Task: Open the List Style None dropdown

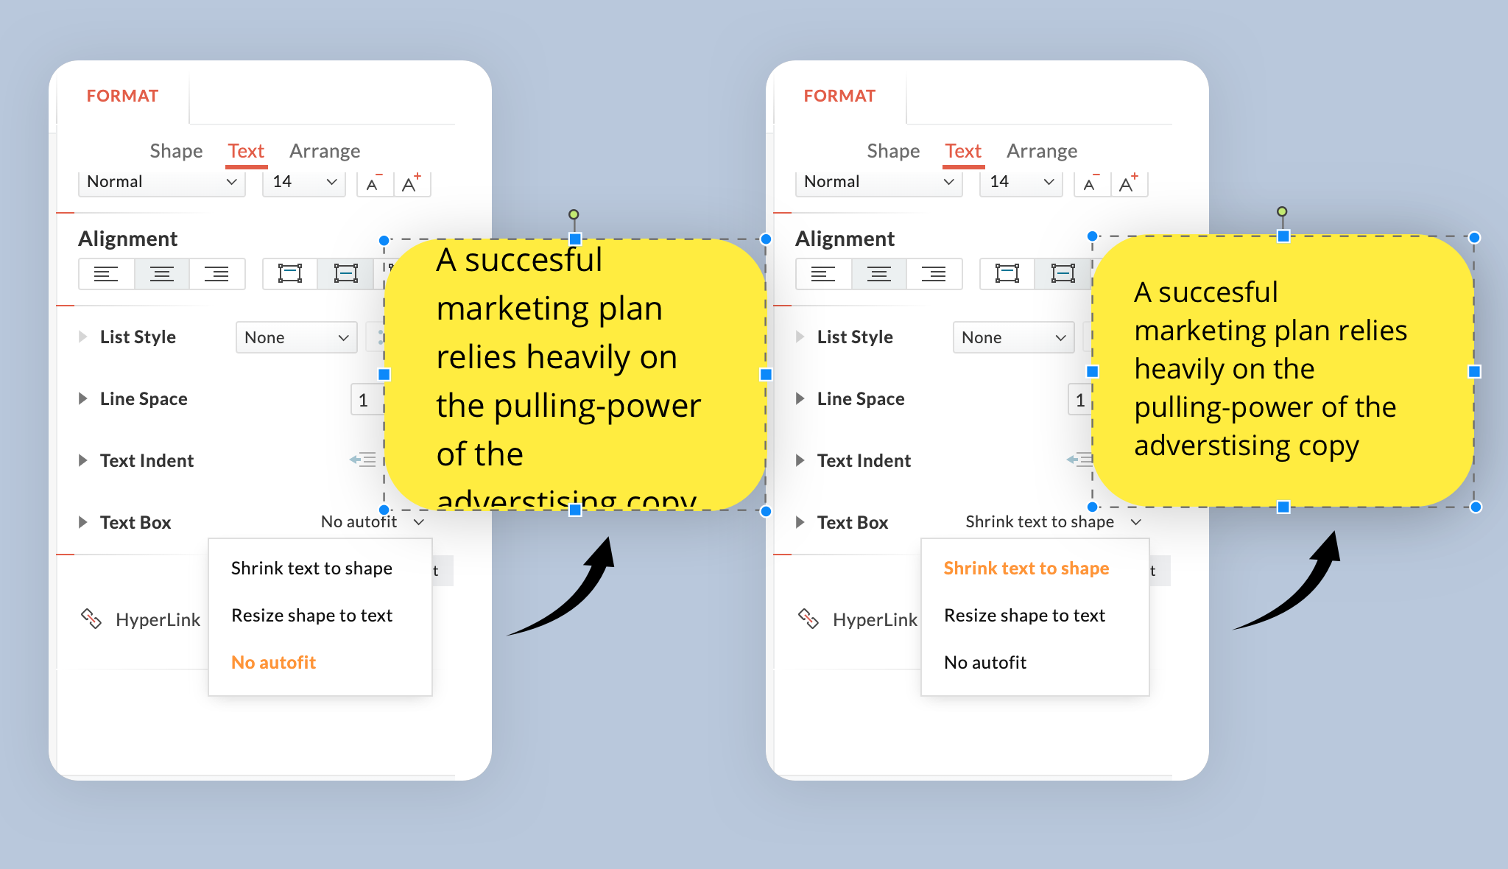Action: click(x=296, y=337)
